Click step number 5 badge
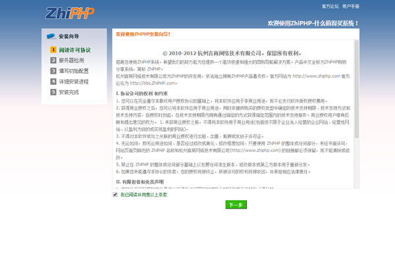 53,92
